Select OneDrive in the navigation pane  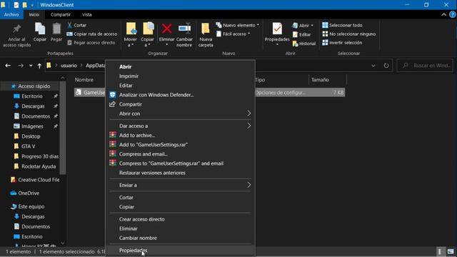[29, 193]
